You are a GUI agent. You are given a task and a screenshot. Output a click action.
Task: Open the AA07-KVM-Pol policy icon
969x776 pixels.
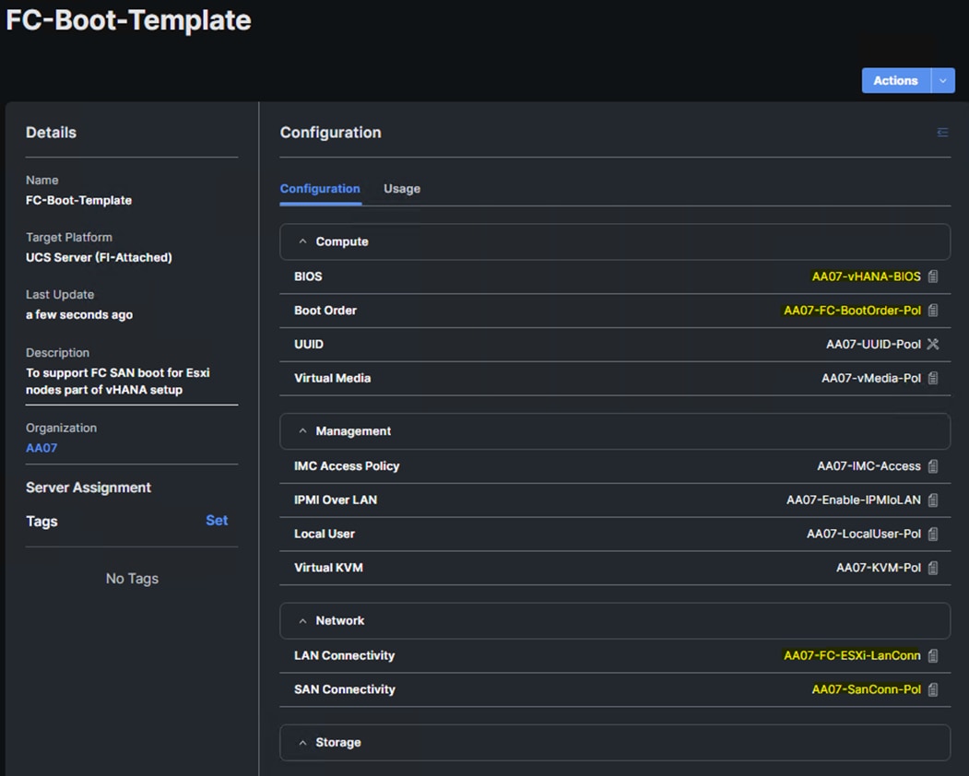point(933,568)
